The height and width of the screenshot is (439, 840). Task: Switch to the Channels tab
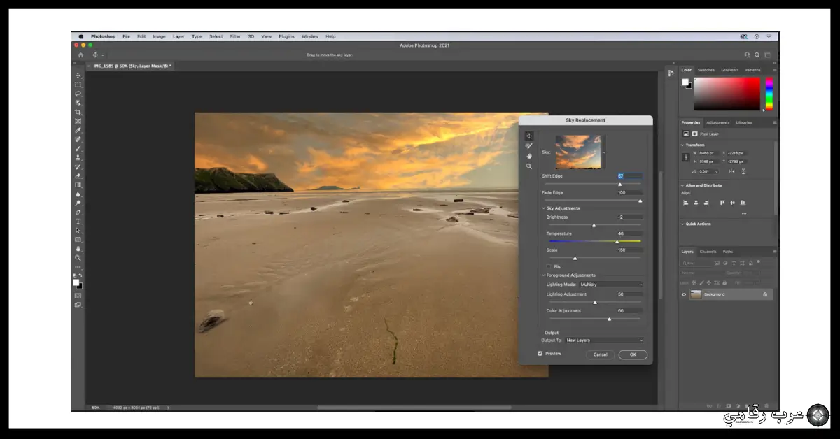[x=708, y=252]
